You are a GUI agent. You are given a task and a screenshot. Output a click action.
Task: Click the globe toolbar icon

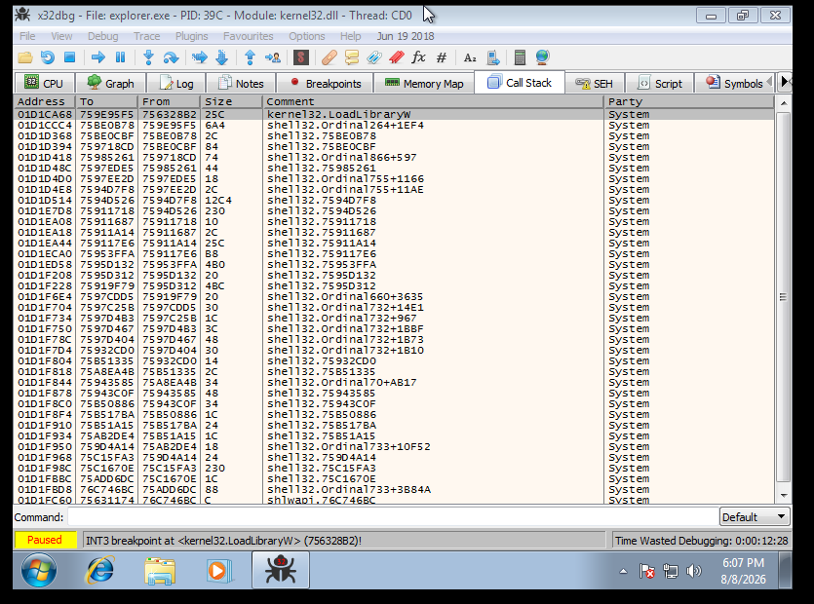click(x=542, y=57)
